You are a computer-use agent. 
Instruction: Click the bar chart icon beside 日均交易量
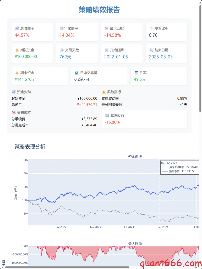(77, 73)
